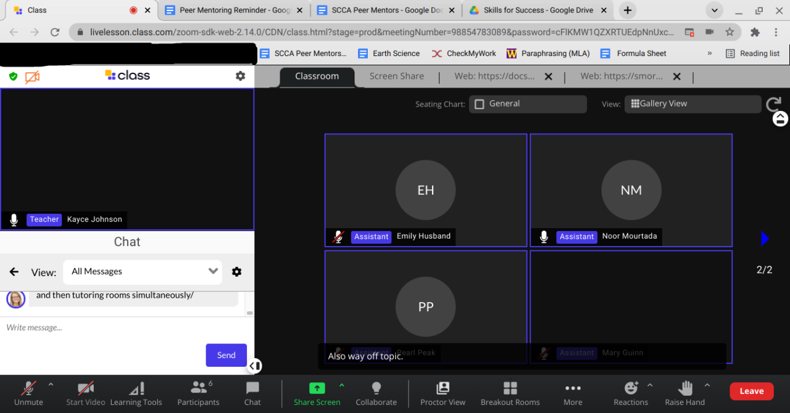
Task: Toggle the orange crossed-out camera icon
Action: (32, 76)
